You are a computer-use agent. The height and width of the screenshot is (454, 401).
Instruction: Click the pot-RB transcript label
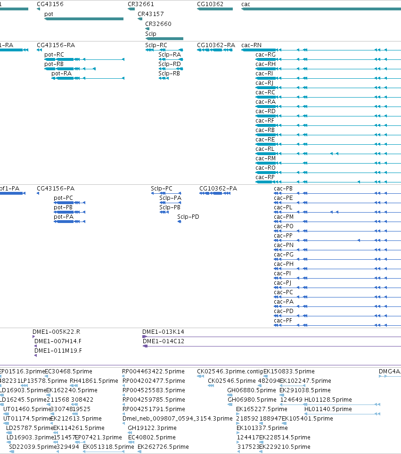coord(54,64)
